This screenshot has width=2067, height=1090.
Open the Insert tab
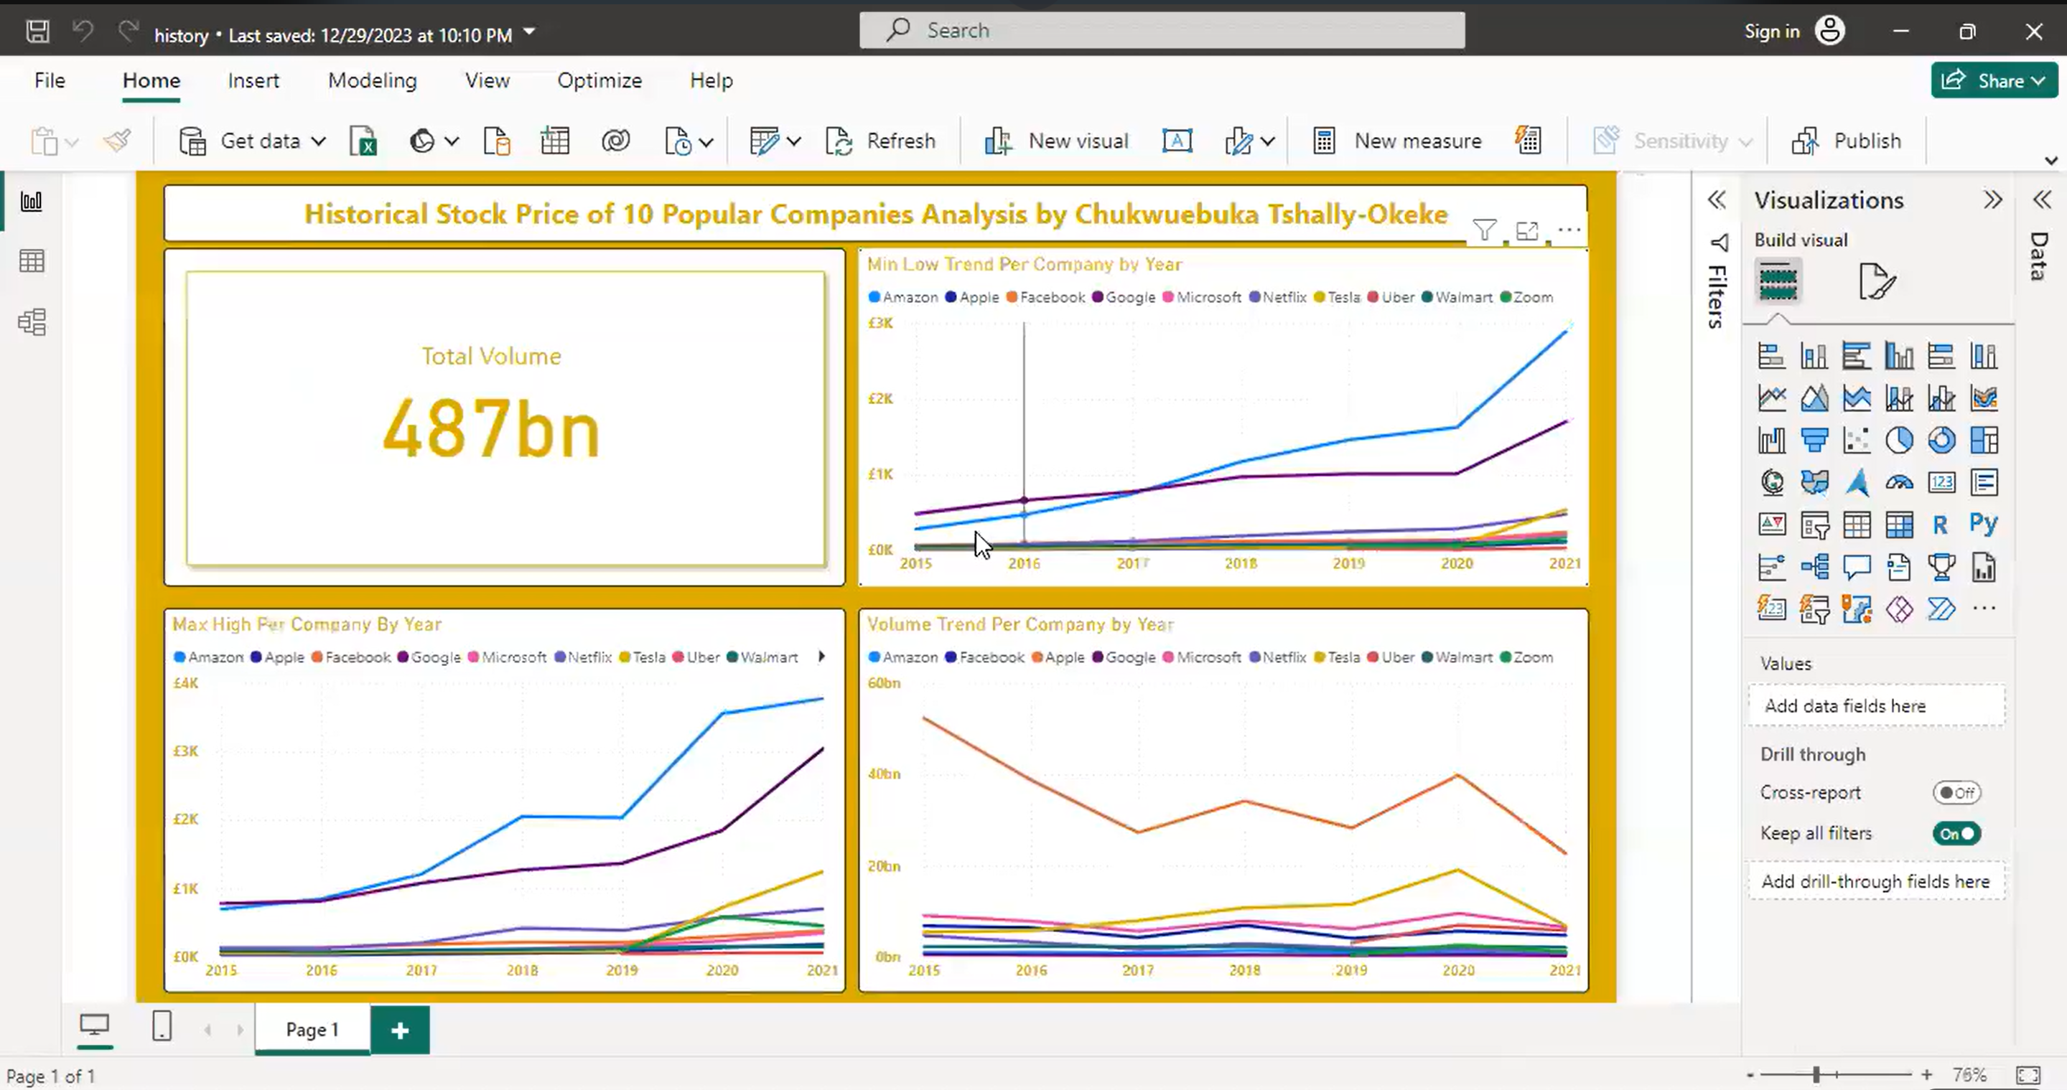click(x=253, y=80)
